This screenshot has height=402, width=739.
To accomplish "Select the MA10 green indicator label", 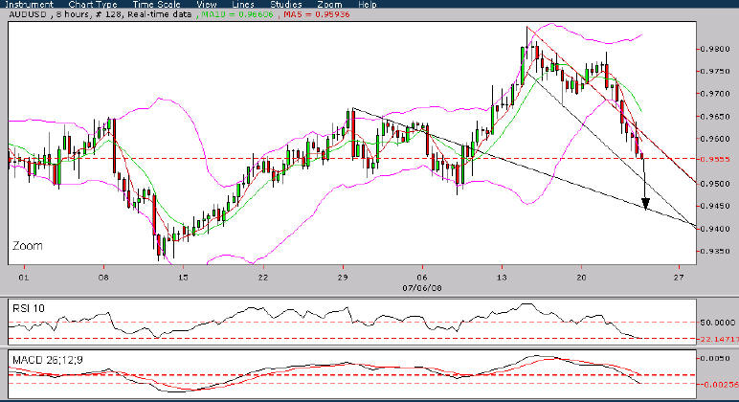I will tap(237, 14).
